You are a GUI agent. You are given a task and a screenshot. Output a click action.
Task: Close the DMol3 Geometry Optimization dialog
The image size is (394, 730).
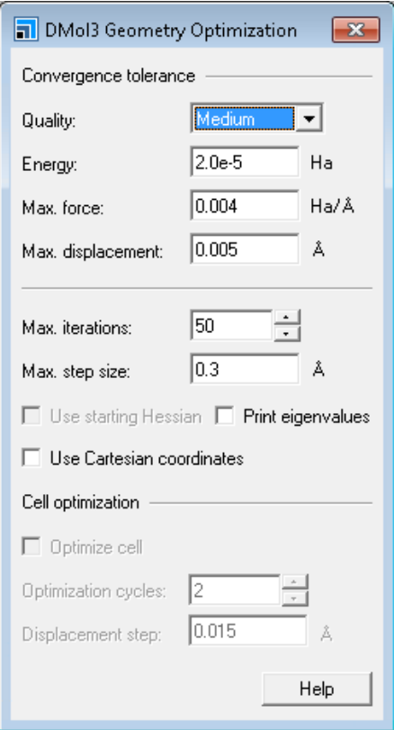356,30
